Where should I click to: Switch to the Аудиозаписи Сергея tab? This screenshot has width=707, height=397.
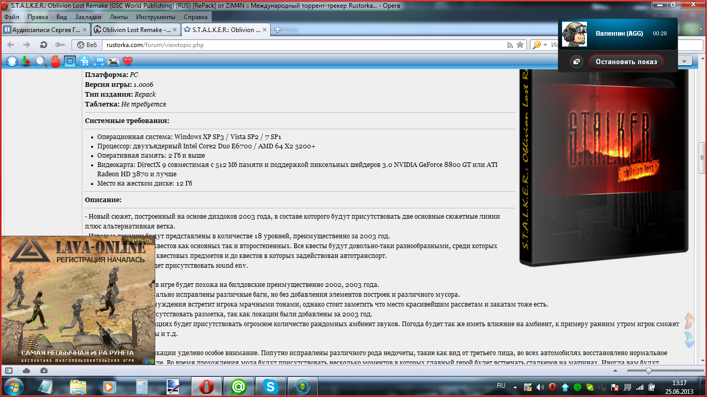[46, 29]
